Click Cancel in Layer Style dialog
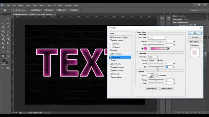This screenshot has height=117, width=209. click(195, 37)
